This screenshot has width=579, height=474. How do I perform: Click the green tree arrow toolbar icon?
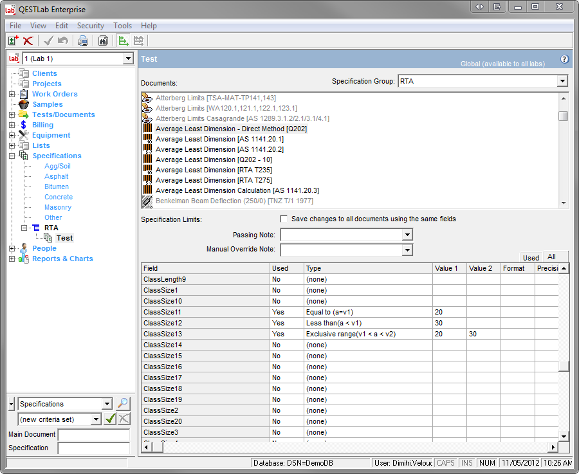click(x=124, y=41)
